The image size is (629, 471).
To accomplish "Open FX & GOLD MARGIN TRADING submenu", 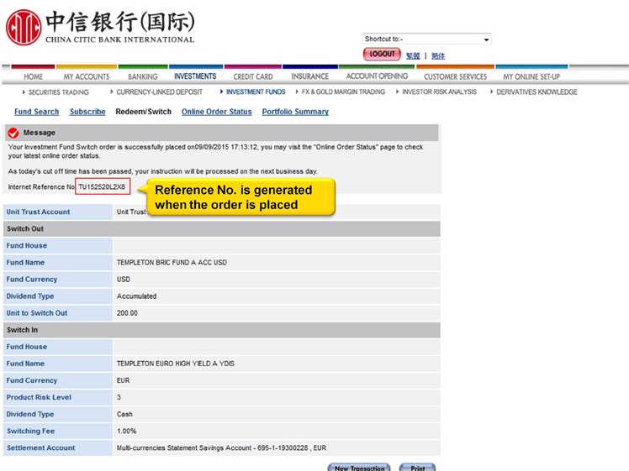I will pos(343,92).
